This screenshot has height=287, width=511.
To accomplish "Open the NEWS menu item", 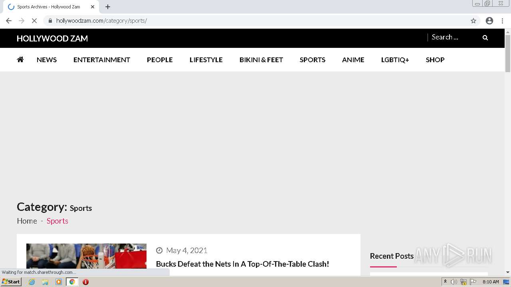I will [47, 60].
